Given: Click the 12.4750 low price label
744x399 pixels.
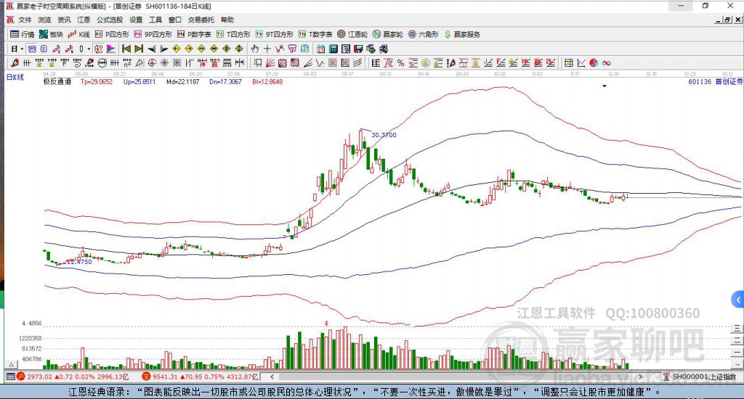Looking at the screenshot, I should pyautogui.click(x=79, y=262).
